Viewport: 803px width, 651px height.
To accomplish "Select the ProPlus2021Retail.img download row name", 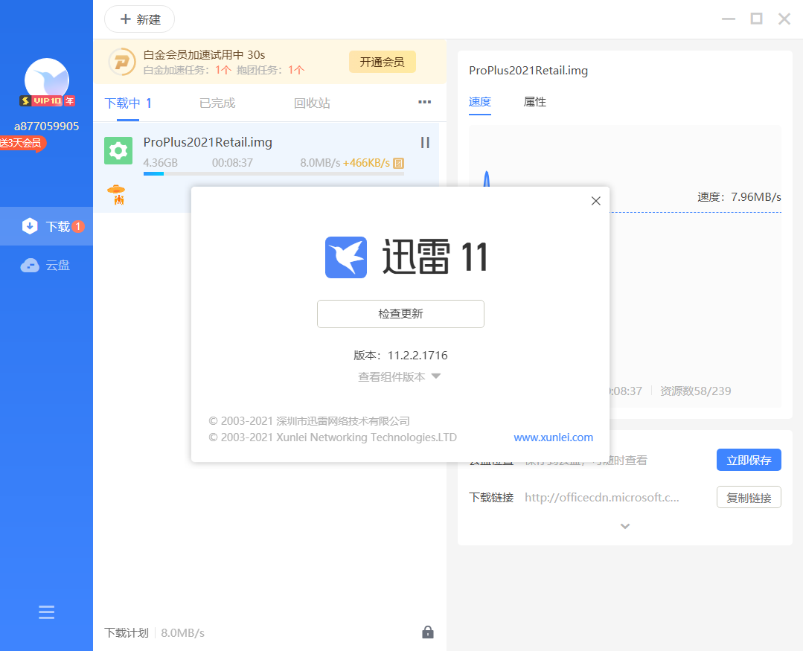I will pyautogui.click(x=208, y=142).
